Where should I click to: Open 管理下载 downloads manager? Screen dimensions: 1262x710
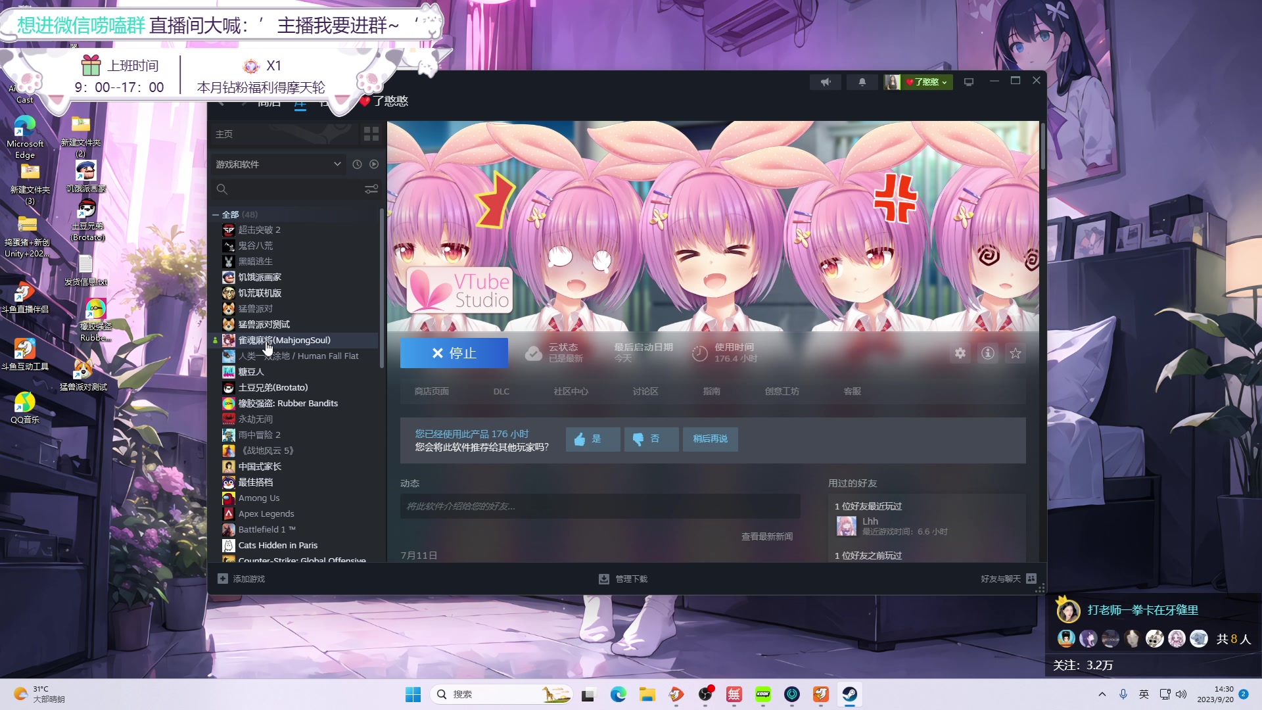[x=623, y=579]
